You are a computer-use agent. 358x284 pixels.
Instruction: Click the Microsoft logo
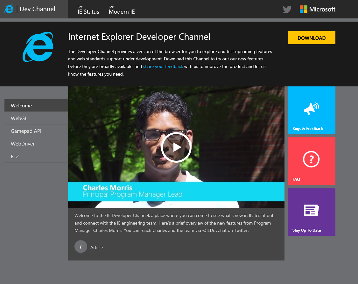(x=317, y=9)
